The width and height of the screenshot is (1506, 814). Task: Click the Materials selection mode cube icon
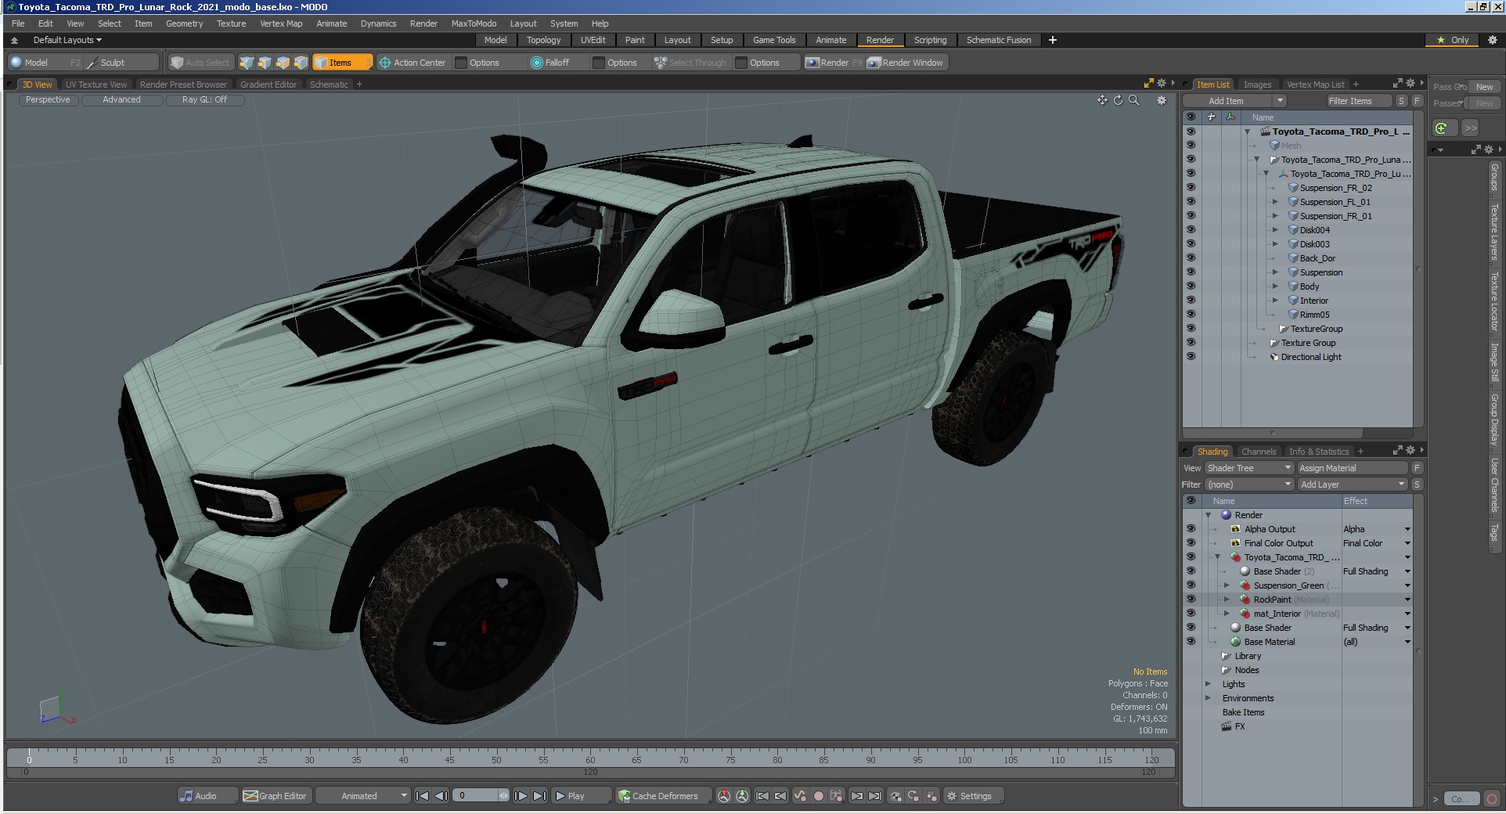click(x=301, y=63)
